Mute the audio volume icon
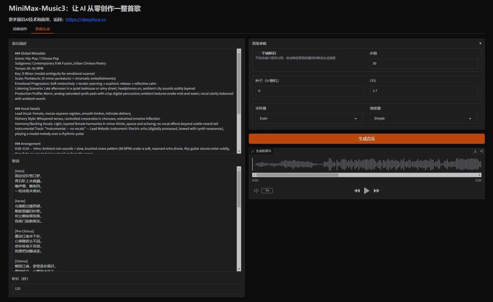Viewport: 493px width, 302px height. [x=256, y=191]
